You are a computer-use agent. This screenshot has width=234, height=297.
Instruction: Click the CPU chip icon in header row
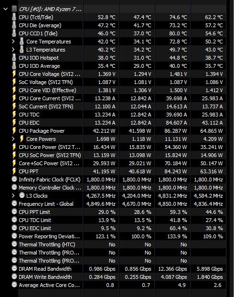point(14,9)
